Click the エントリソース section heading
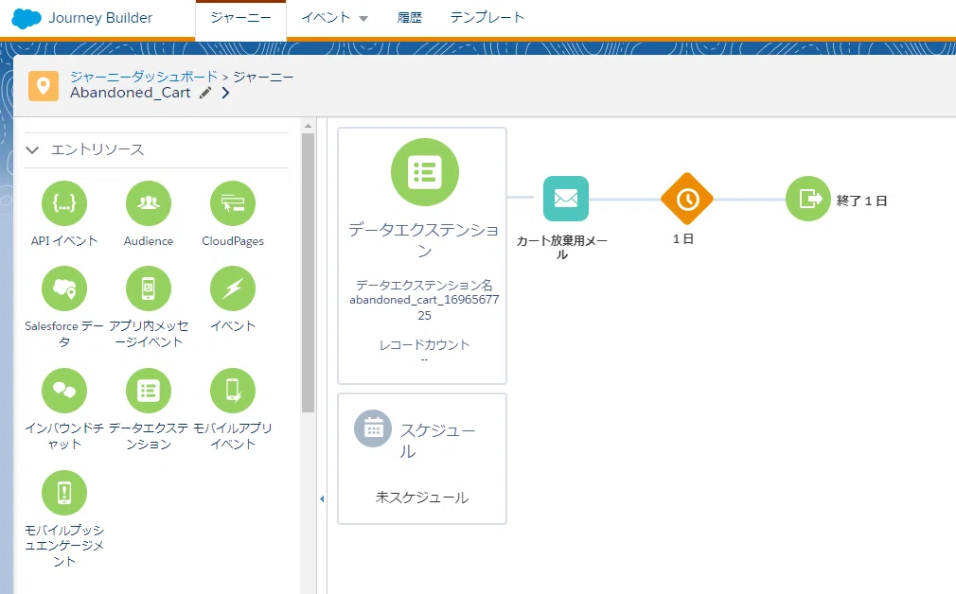The height and width of the screenshot is (594, 956). click(97, 149)
